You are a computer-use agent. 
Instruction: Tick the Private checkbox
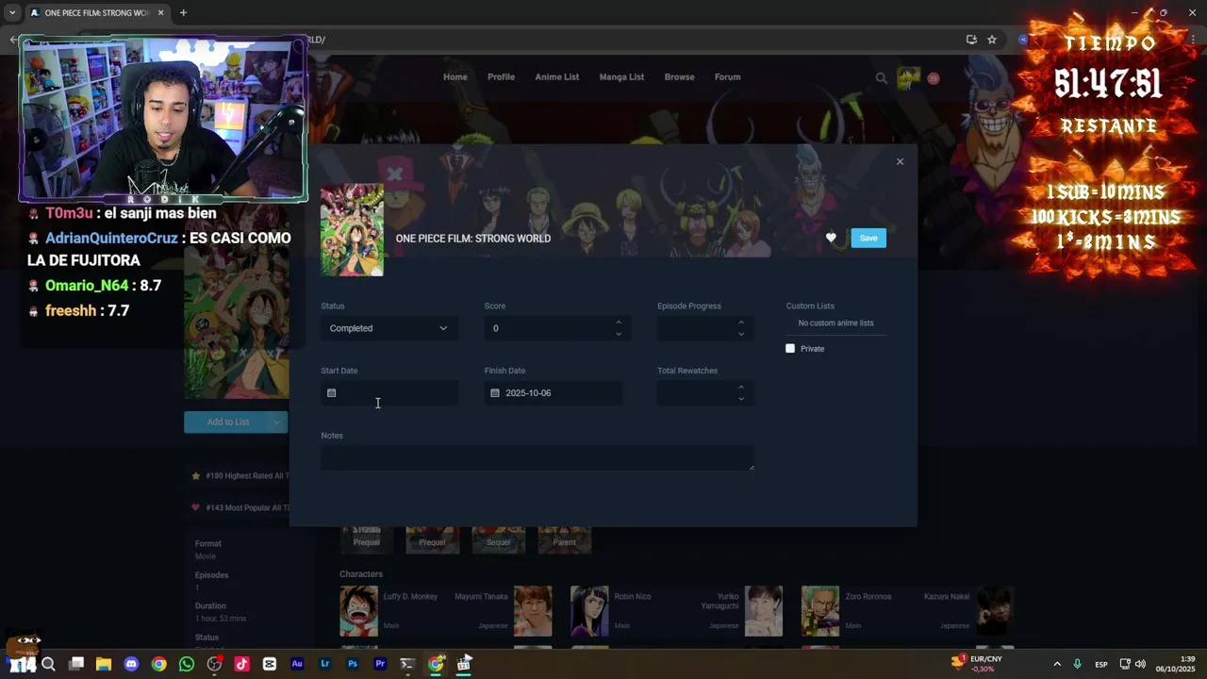point(790,349)
